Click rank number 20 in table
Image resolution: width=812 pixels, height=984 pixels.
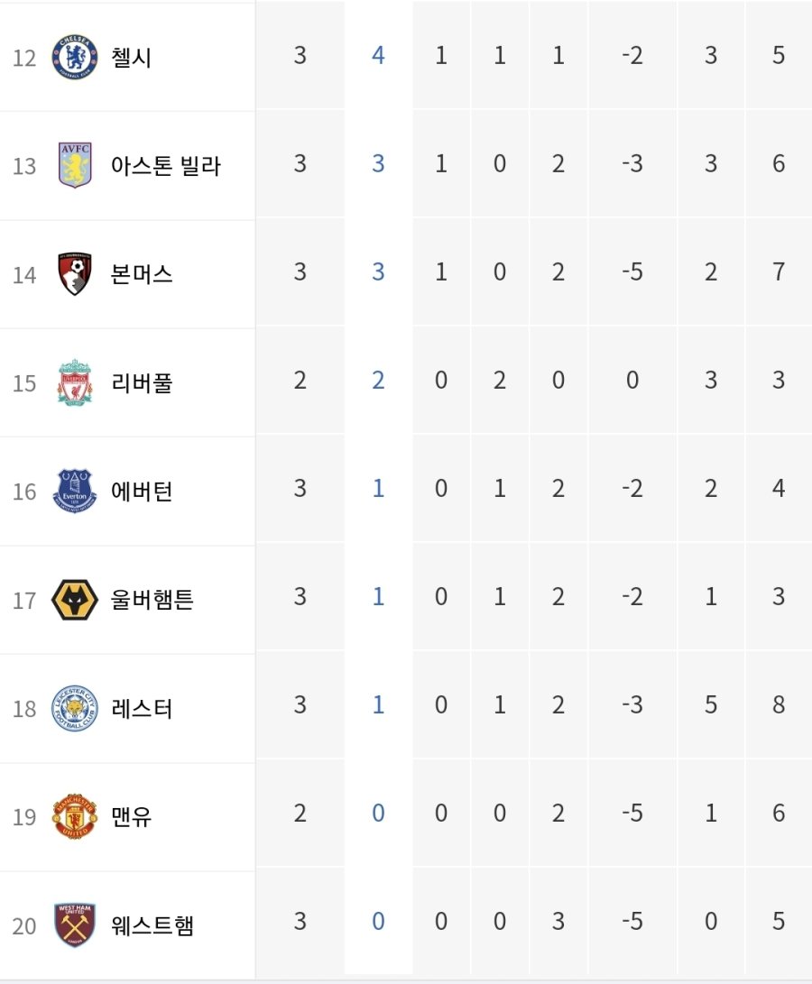pos(24,926)
